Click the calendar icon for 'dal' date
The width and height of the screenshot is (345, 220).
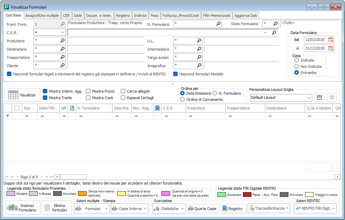coord(331,40)
